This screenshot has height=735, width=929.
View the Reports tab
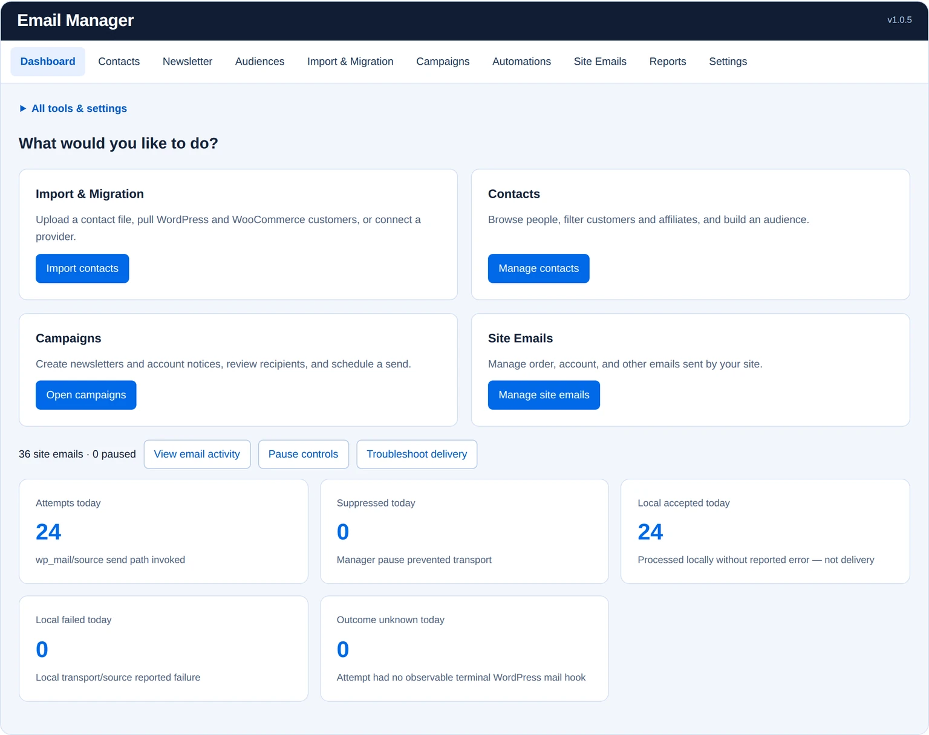[668, 62]
